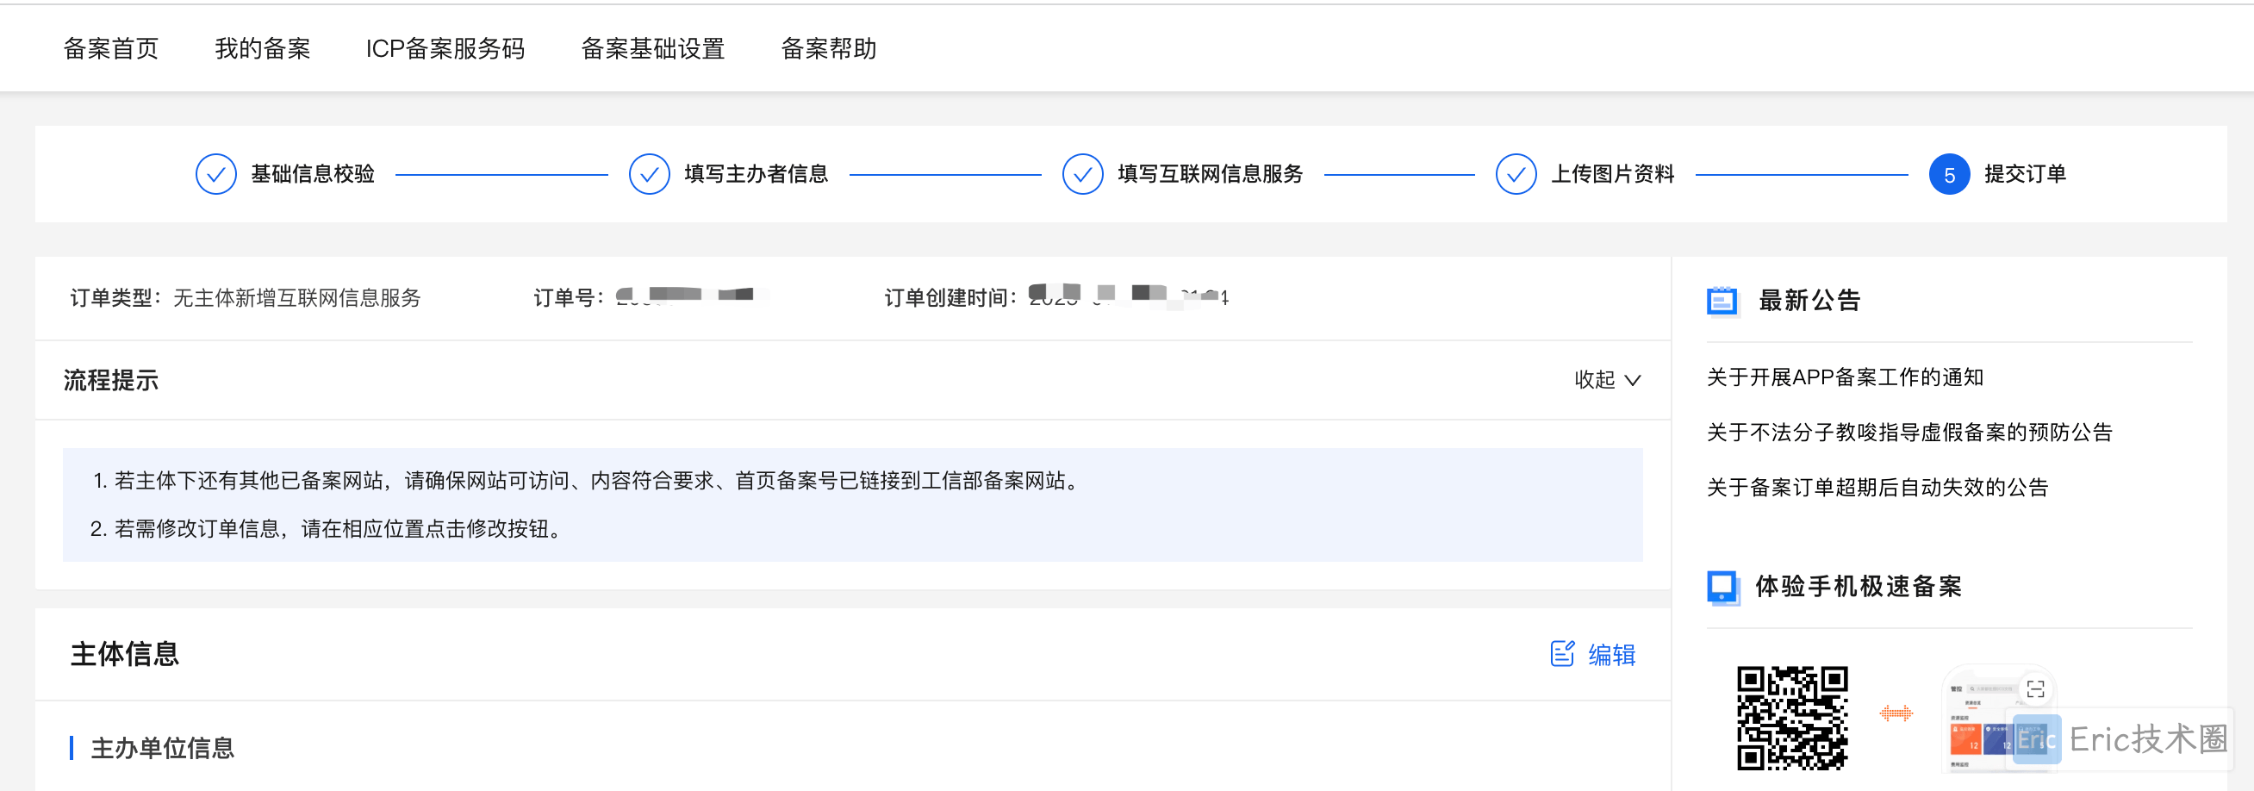Click tip 1 about 已备案网站 access
This screenshot has width=2254, height=791.
click(x=588, y=482)
